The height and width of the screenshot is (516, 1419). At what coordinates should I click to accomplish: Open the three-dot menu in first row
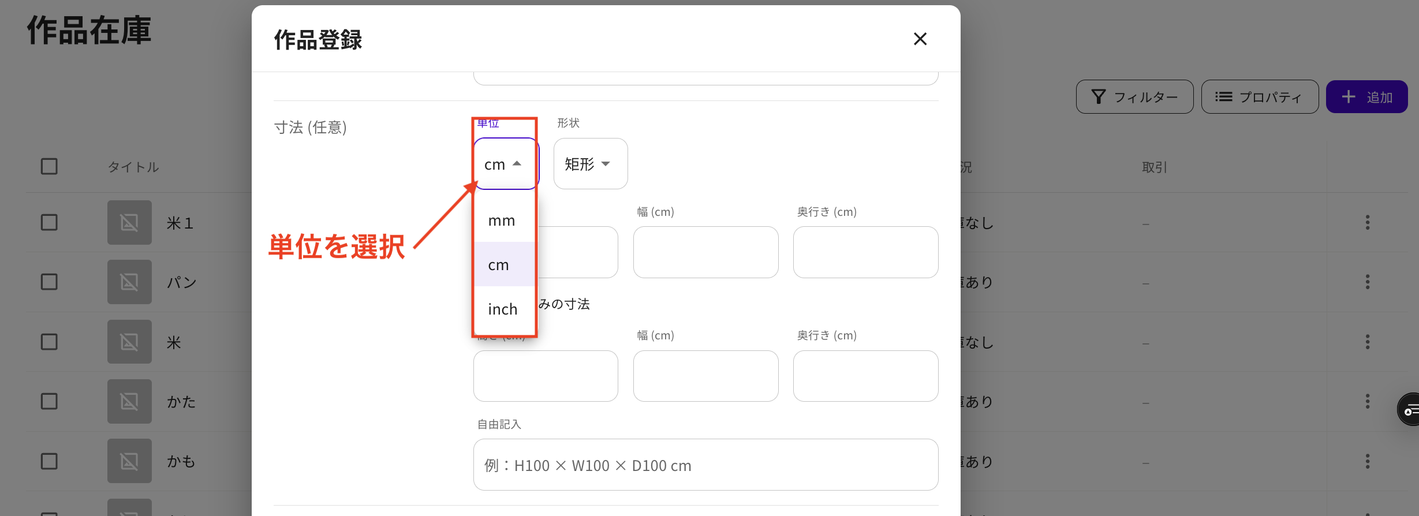[x=1367, y=223]
